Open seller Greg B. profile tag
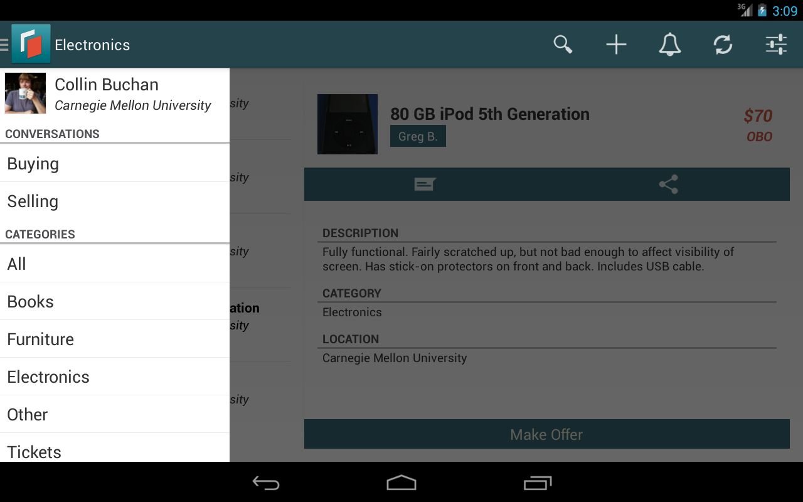This screenshot has height=502, width=803. pyautogui.click(x=418, y=136)
